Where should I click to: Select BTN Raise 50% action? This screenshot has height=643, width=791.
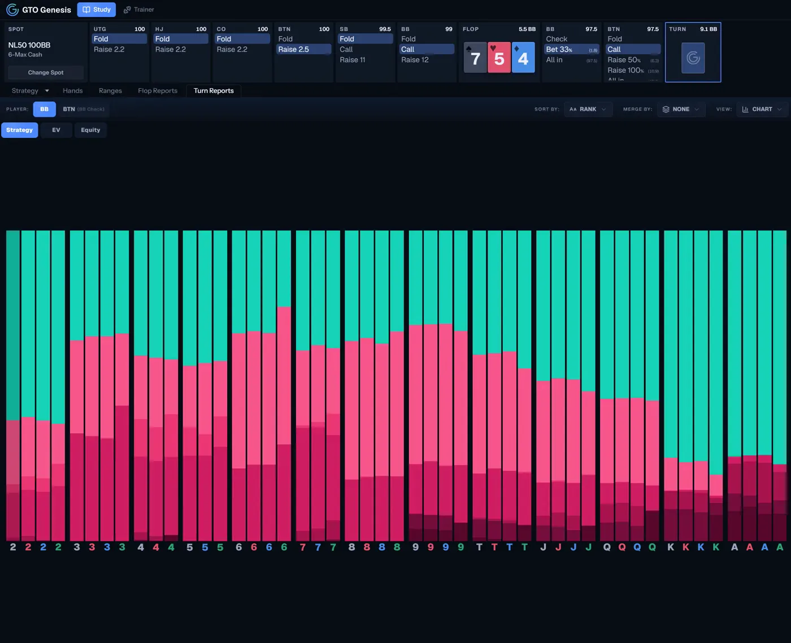pyautogui.click(x=633, y=60)
